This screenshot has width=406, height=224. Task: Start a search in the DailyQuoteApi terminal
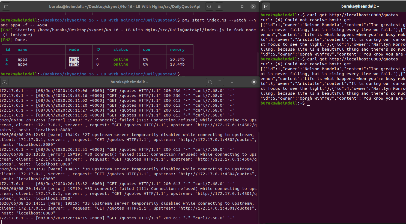209,6
